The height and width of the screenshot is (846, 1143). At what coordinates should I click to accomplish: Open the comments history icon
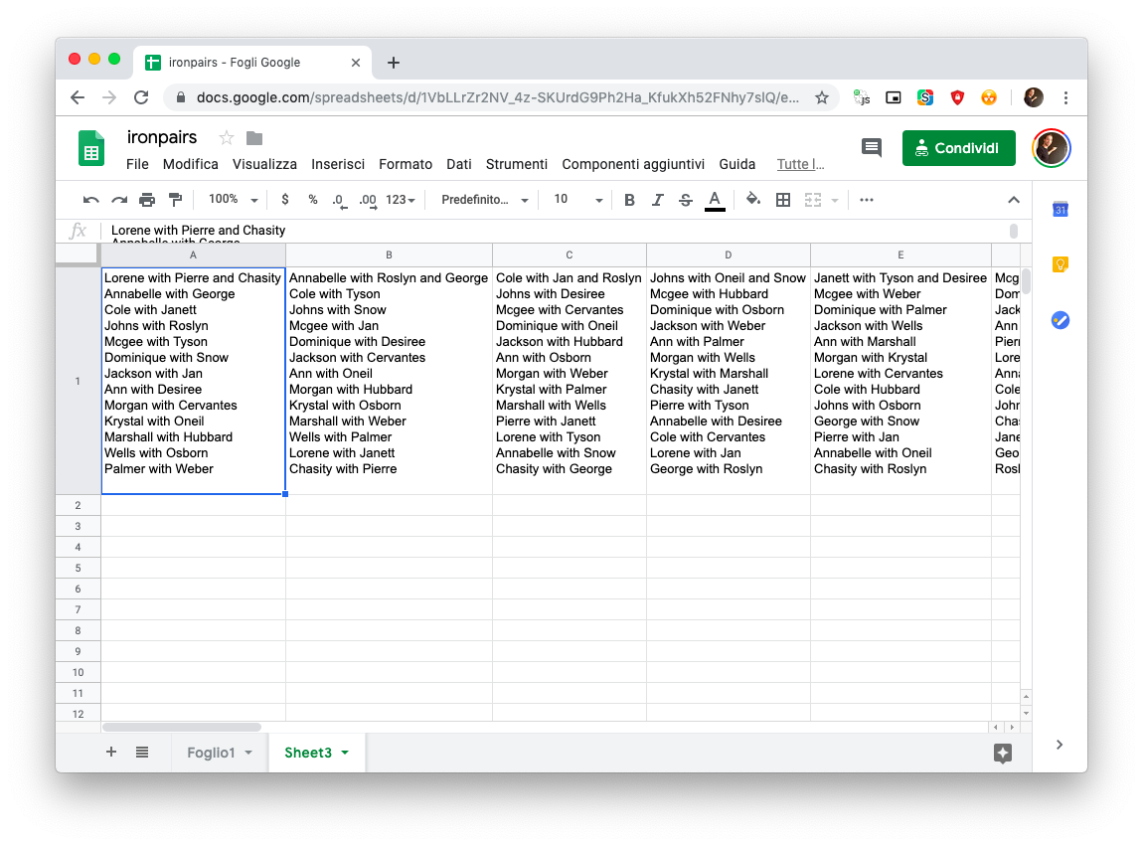872,148
